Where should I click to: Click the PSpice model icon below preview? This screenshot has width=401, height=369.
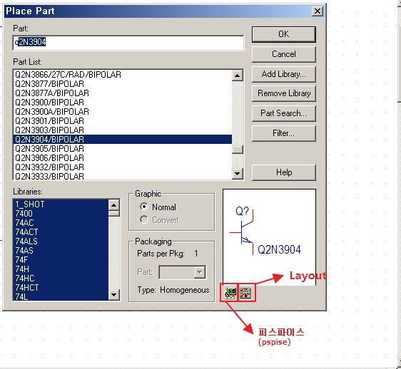(x=230, y=293)
